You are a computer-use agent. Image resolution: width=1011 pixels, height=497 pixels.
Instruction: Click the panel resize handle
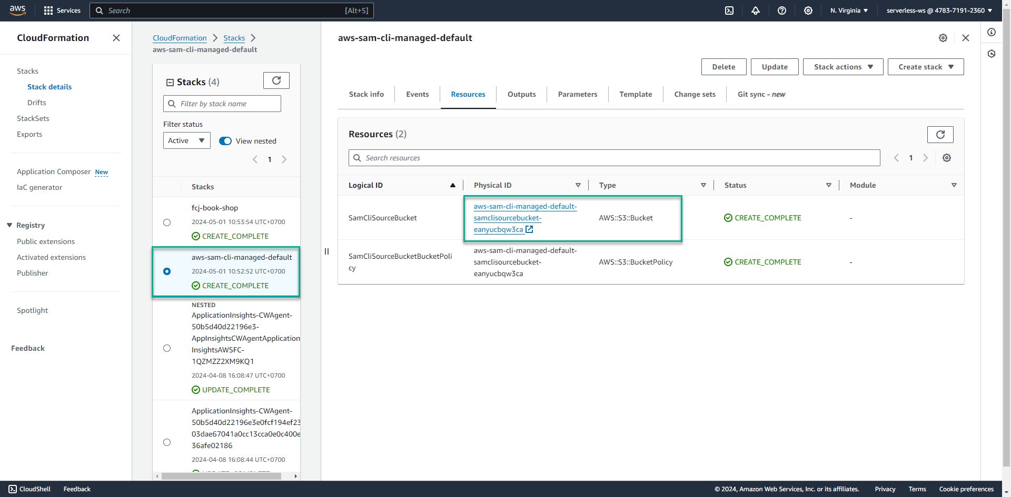point(326,251)
